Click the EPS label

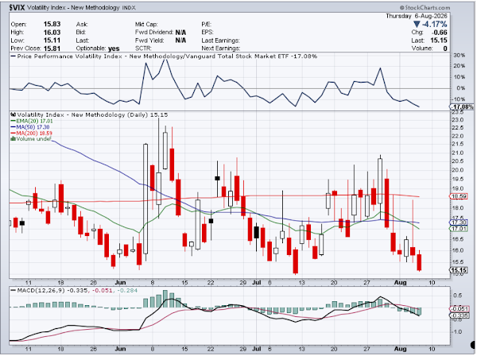207,33
